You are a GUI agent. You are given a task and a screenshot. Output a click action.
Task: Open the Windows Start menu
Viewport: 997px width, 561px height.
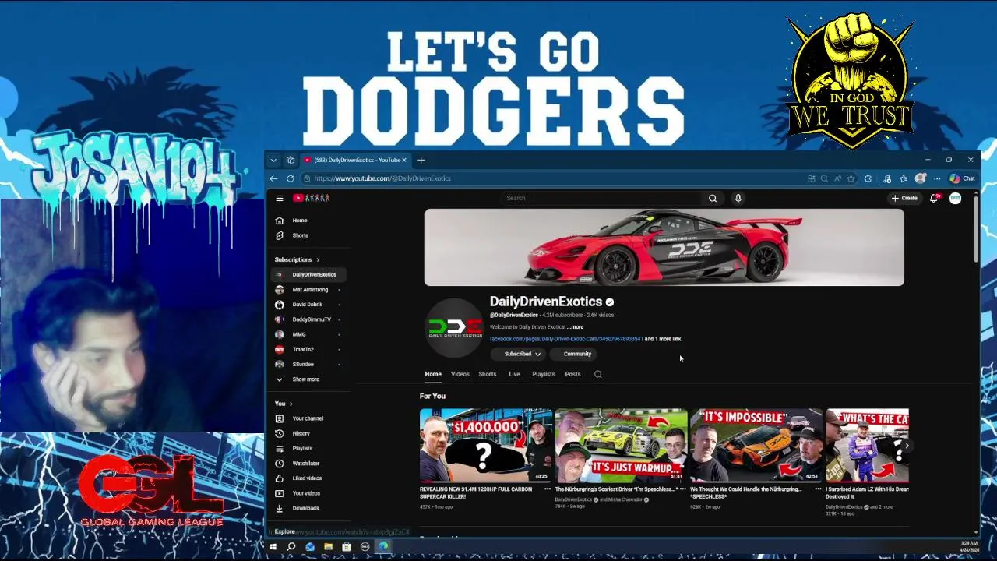[273, 547]
